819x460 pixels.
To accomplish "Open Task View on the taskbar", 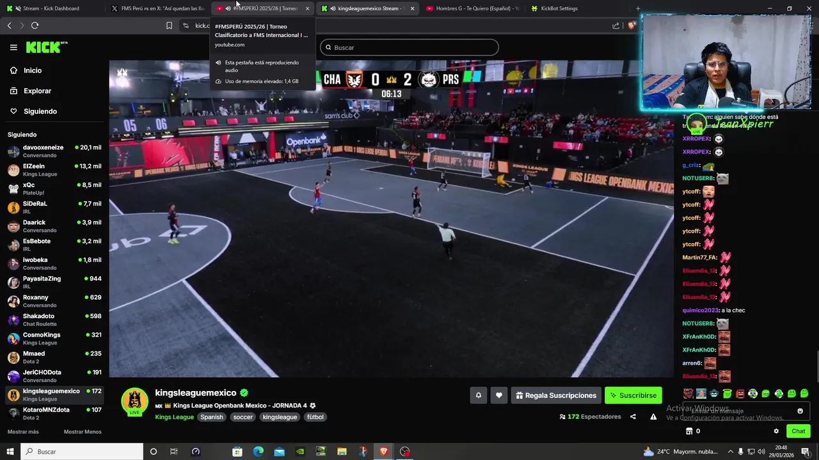I will point(173,452).
